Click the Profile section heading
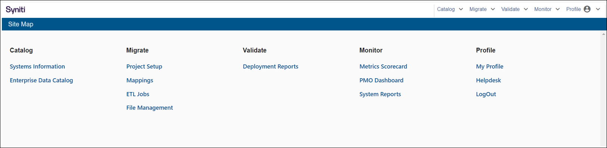Screen dimensions: 607x148 (x=486, y=50)
